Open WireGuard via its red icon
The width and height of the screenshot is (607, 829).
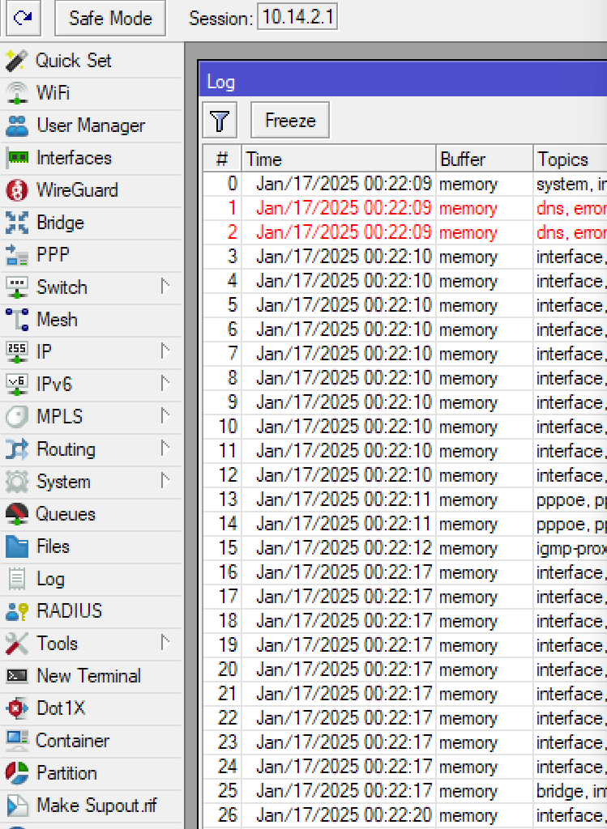point(17,190)
